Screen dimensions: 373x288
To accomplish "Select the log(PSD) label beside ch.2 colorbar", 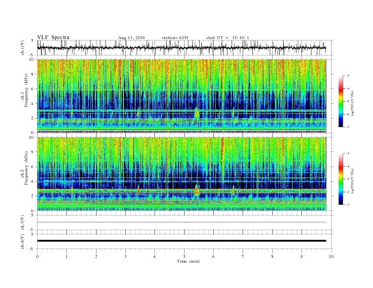I will click(353, 181).
